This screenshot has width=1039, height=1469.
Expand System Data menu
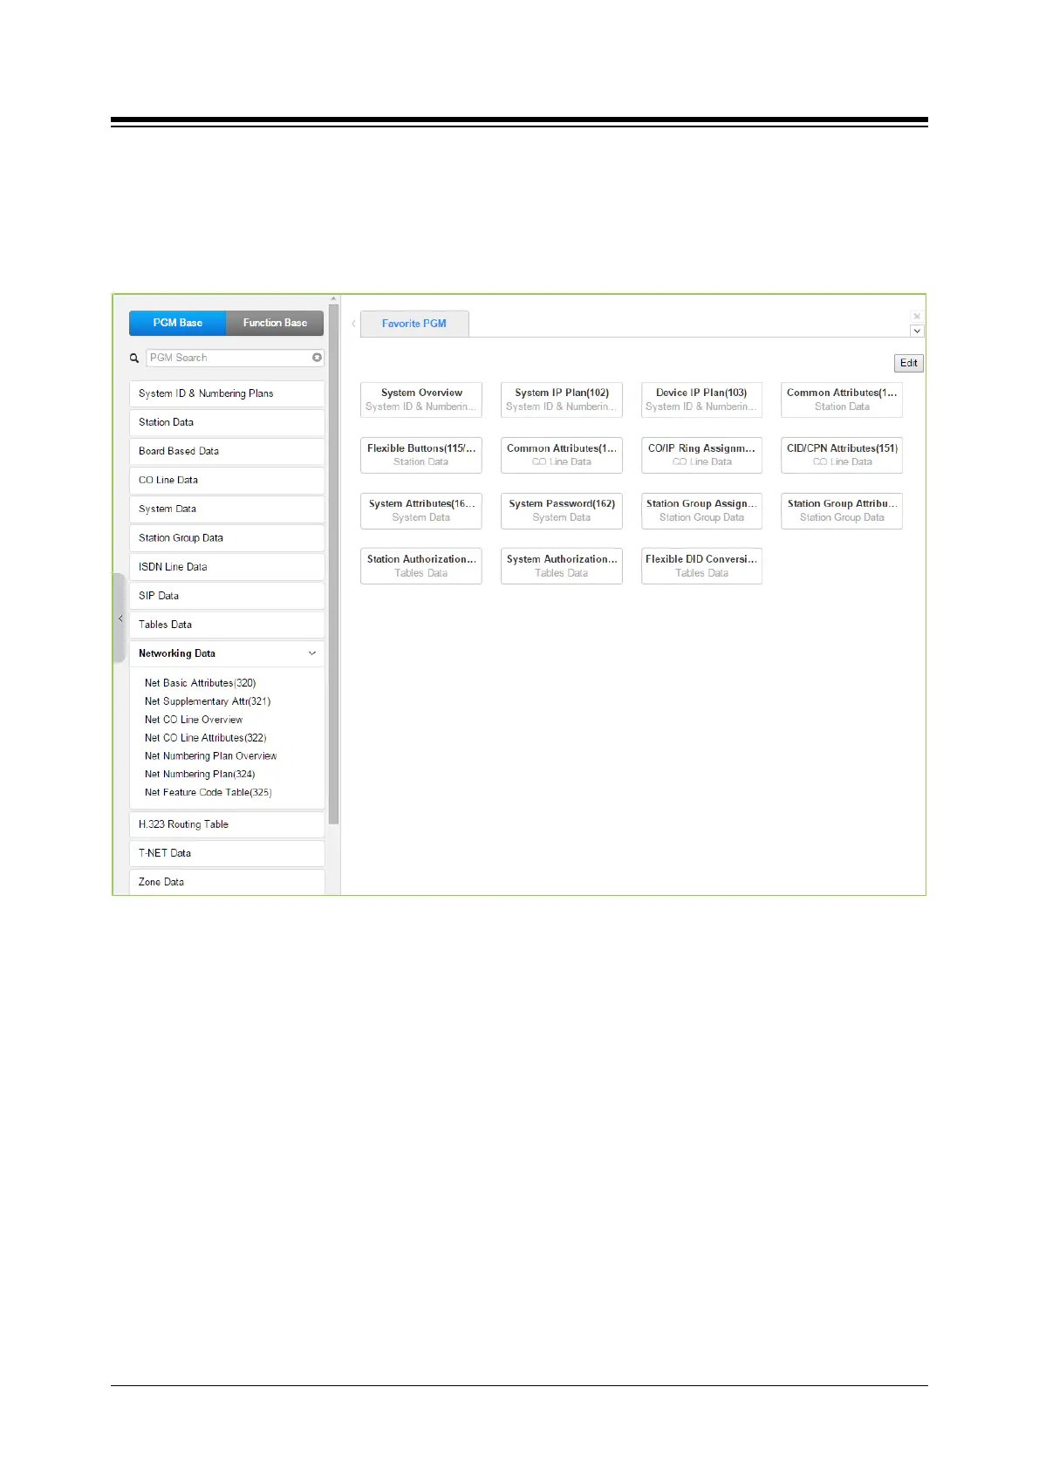tap(227, 509)
